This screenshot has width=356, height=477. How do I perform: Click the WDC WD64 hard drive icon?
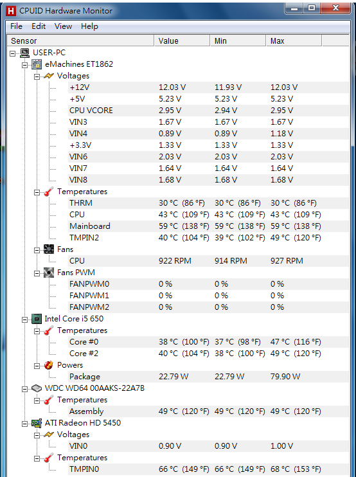pos(37,388)
